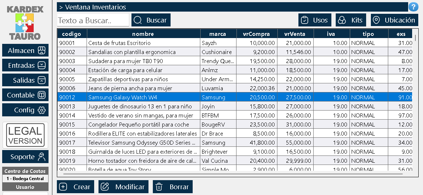Click the Almacen warehouse icon
This screenshot has width=423, height=195.
(42, 50)
